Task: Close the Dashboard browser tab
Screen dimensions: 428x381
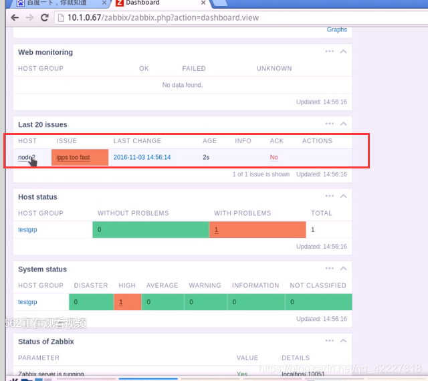Action: (x=203, y=3)
